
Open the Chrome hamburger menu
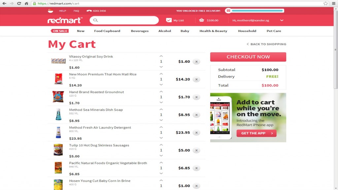point(334,3)
